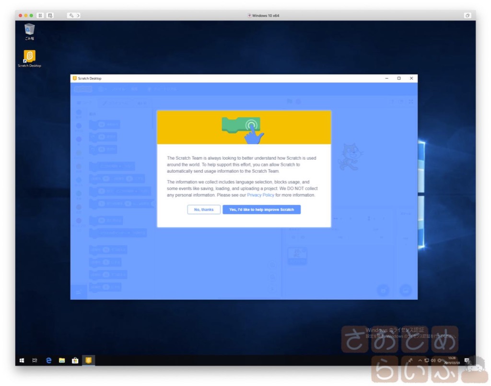This screenshot has height=386, width=491.
Task: Expand the VM toolbar chevron arrow
Action: (78, 15)
